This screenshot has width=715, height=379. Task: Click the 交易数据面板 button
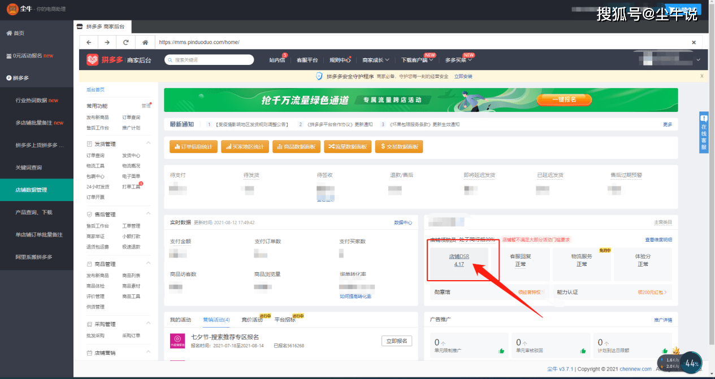pyautogui.click(x=399, y=147)
